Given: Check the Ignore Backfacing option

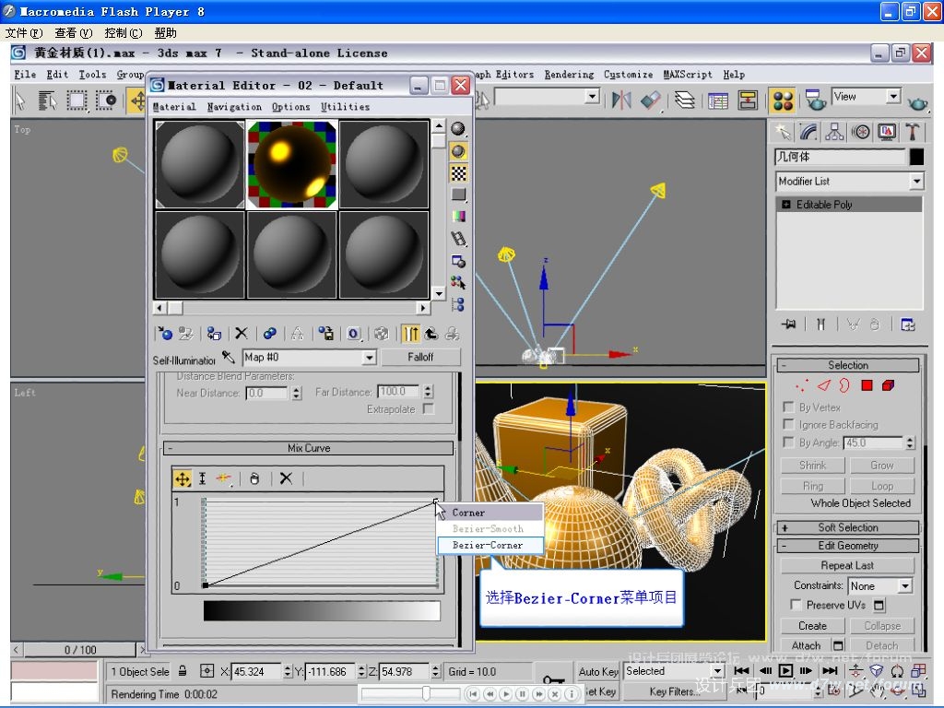Looking at the screenshot, I should pos(789,425).
